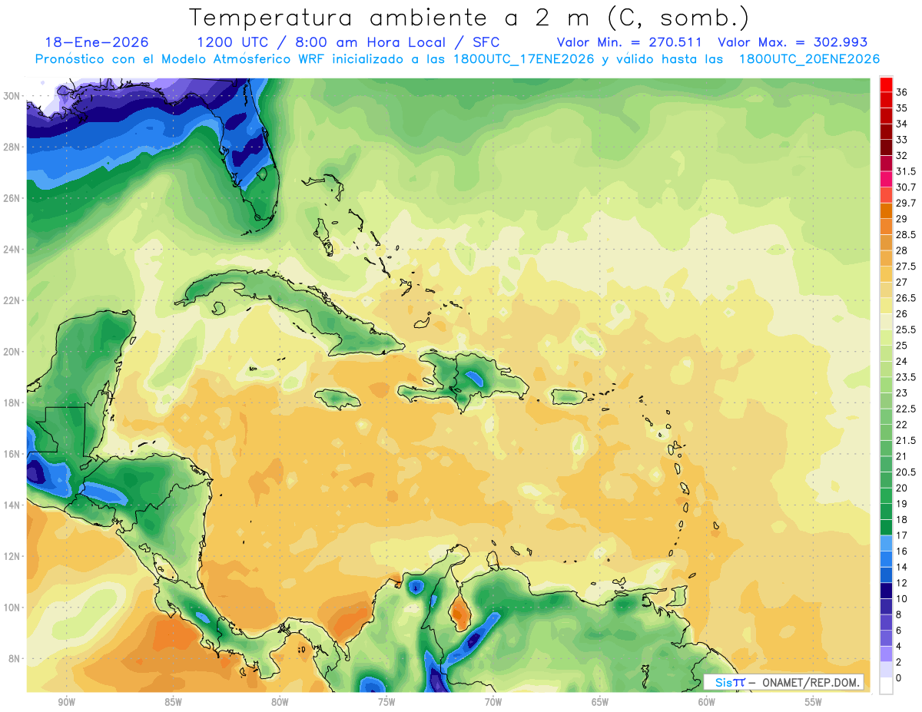Click the legend value '2'
Viewport: 922px width, 712px height.
tap(899, 661)
